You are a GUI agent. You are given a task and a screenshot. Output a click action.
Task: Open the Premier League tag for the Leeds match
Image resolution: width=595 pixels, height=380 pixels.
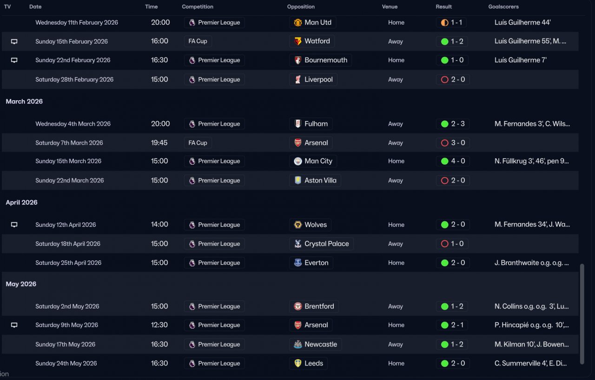click(214, 363)
